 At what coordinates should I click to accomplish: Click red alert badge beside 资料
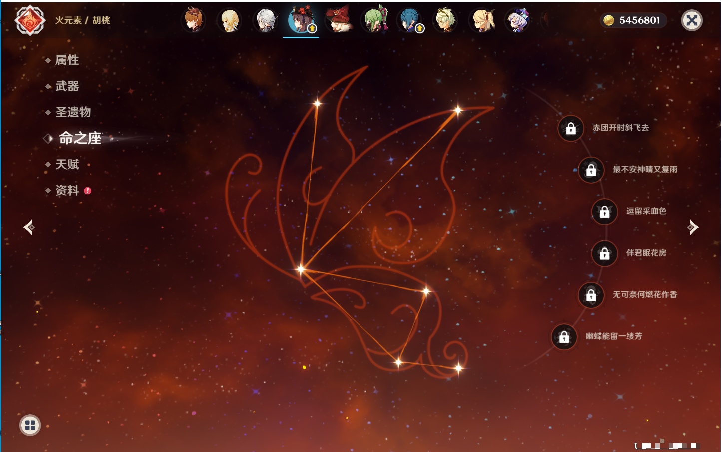tap(88, 191)
